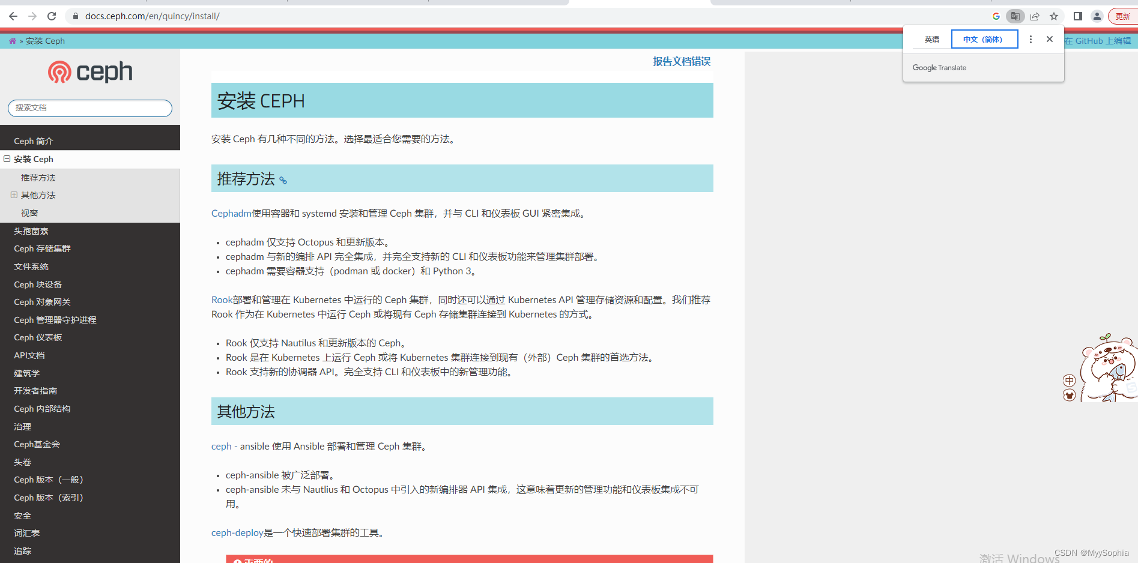This screenshot has height=563, width=1138.
Task: Click the Ceph logo in sidebar
Action: coord(90,72)
